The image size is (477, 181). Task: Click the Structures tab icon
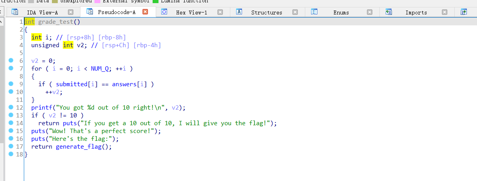point(239,12)
